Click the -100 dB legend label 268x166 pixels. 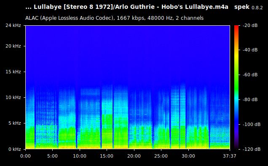(x=252, y=124)
